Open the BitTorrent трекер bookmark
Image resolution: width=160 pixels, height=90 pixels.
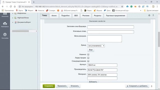tap(69, 10)
